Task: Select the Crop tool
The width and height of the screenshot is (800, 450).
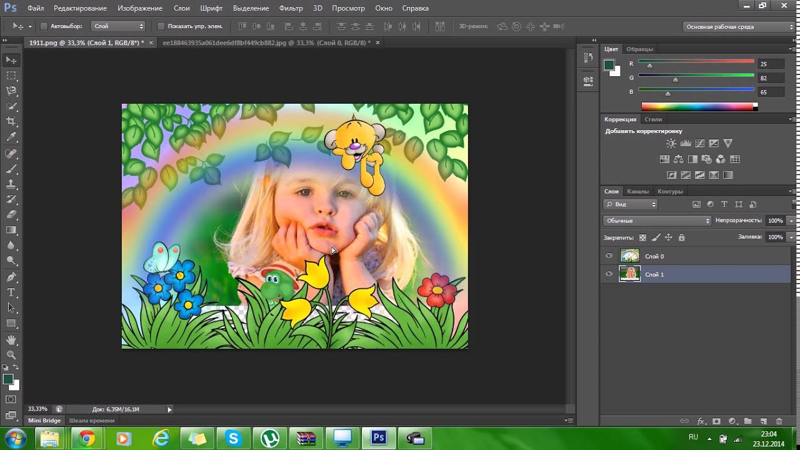Action: [11, 121]
